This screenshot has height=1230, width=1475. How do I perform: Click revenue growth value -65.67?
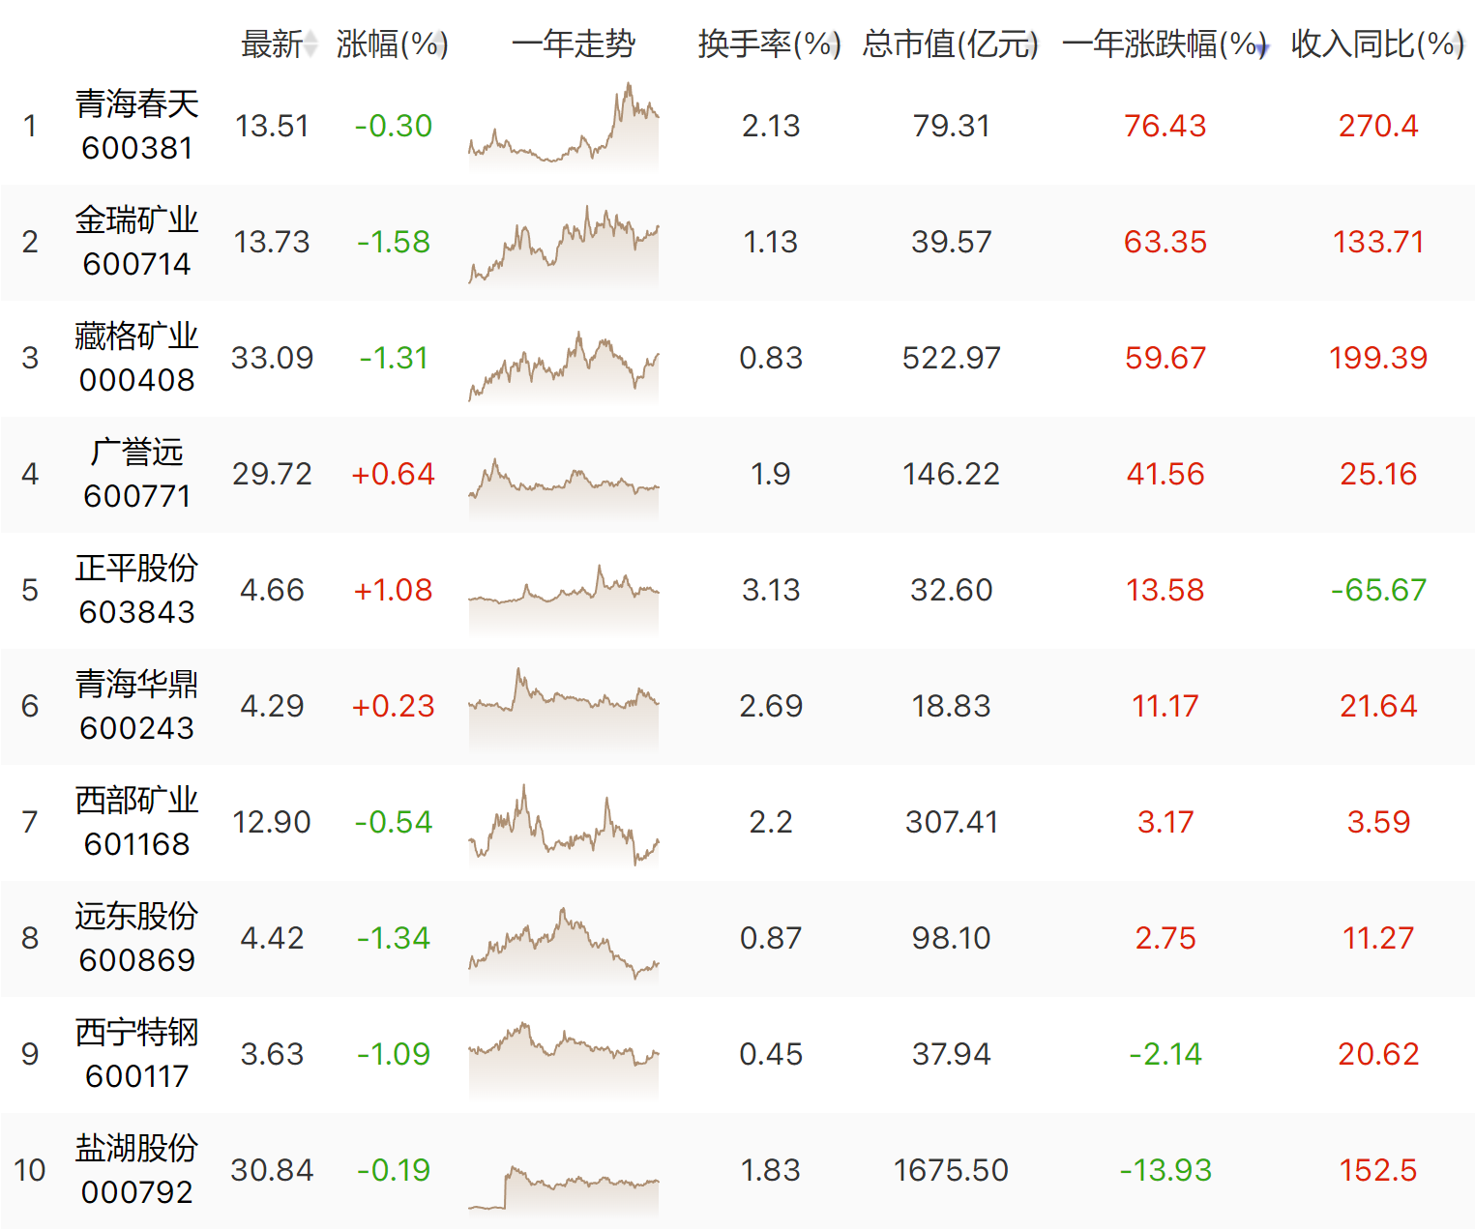tap(1378, 590)
